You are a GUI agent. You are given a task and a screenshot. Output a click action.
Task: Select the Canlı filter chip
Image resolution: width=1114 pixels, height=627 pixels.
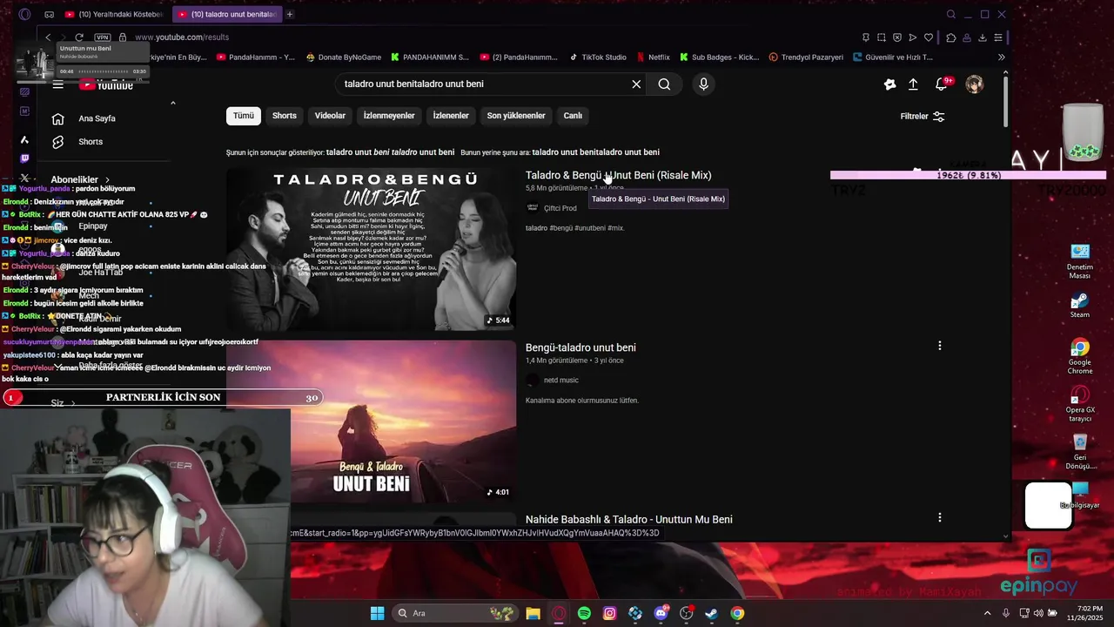[x=573, y=116]
